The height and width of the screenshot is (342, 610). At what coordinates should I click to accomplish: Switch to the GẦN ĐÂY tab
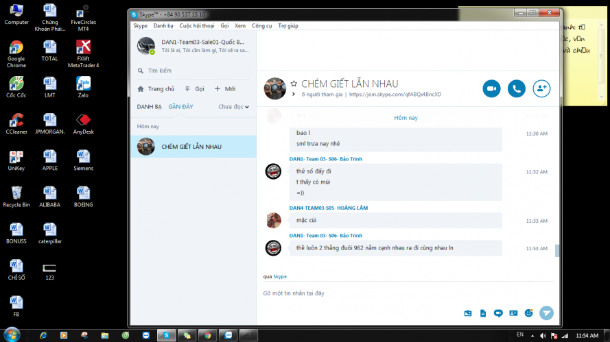(x=180, y=106)
